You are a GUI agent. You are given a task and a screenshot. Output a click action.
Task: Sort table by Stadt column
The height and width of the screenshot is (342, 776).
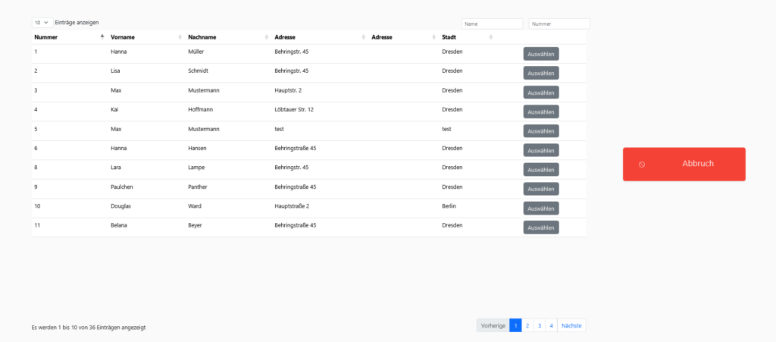pyautogui.click(x=449, y=37)
